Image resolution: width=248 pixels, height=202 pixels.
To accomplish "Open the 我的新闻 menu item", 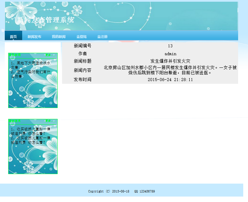I will click(59, 37).
